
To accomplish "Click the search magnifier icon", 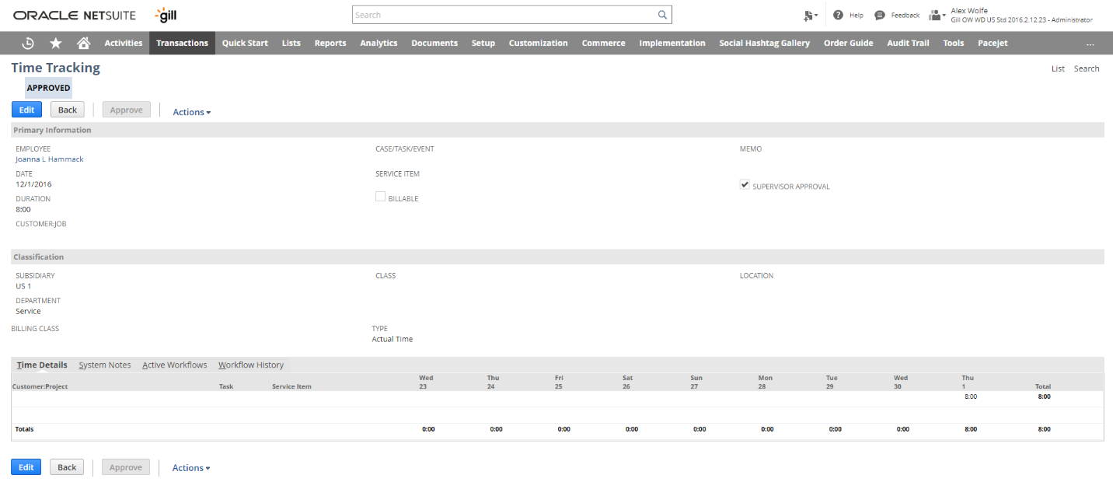I will click(x=662, y=15).
